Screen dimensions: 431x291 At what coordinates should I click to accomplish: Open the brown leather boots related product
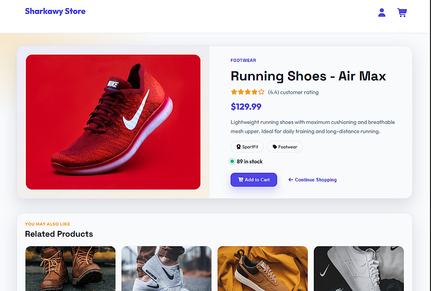point(70,268)
